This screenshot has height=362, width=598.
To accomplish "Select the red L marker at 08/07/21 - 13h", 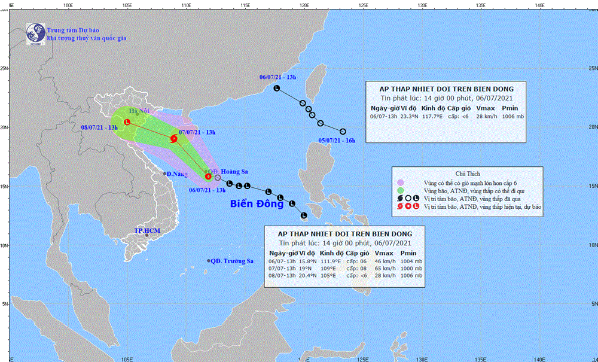I will coord(127,122).
